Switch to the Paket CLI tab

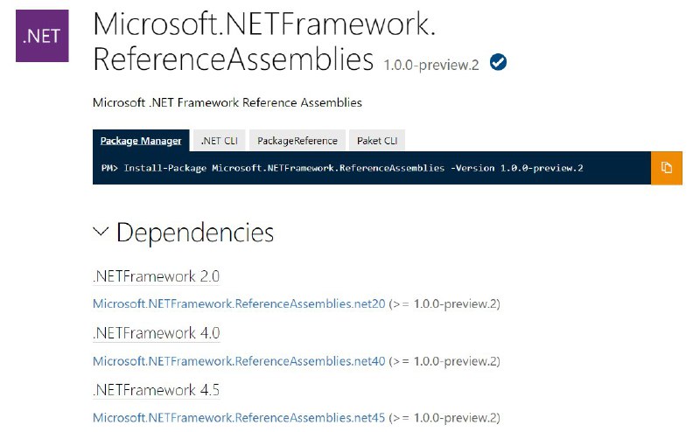[x=377, y=141]
